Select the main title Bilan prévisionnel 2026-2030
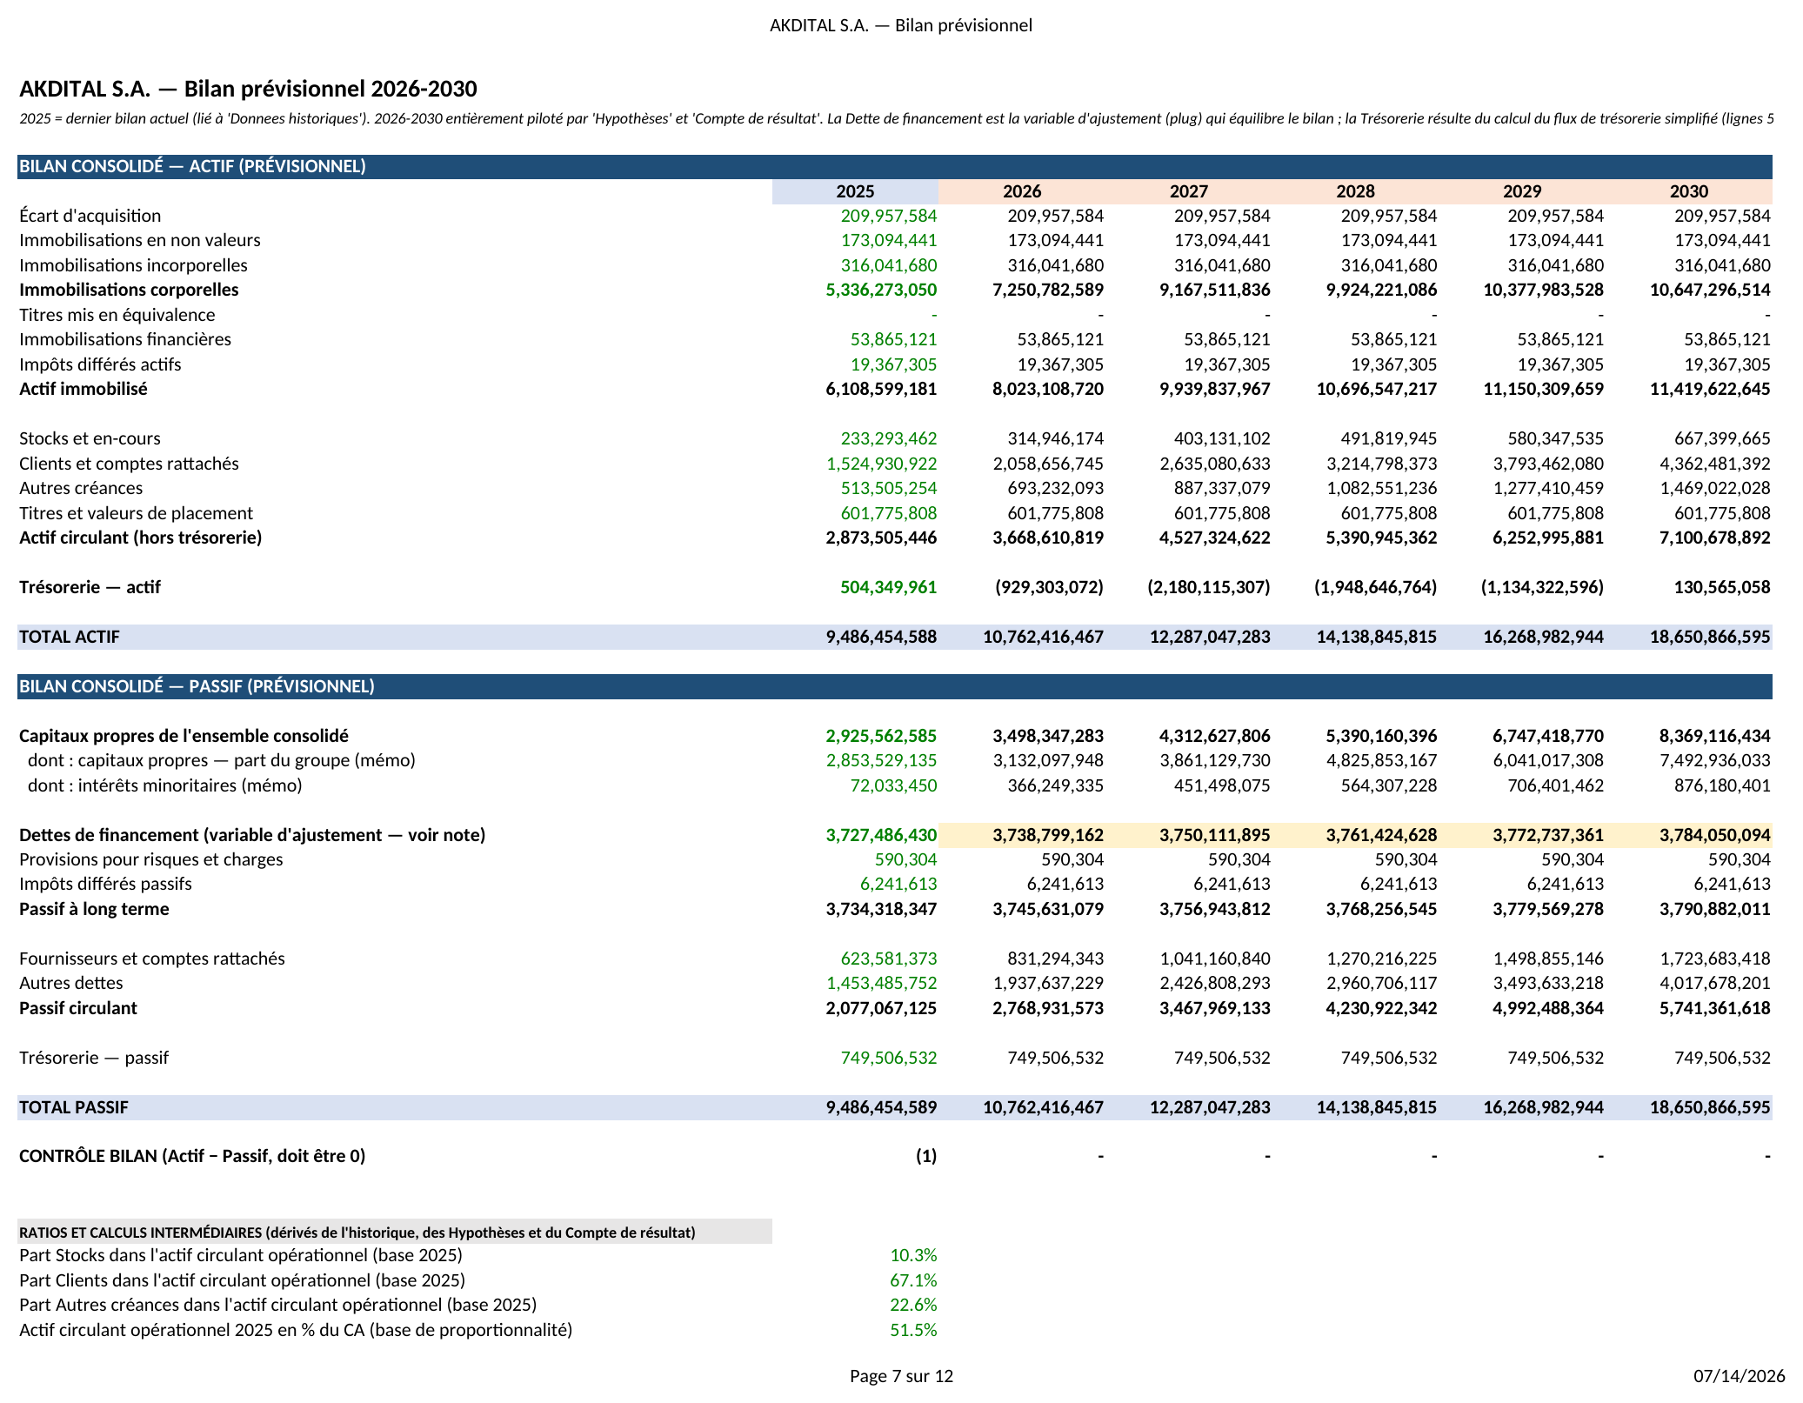The width and height of the screenshot is (1803, 1403). click(x=248, y=89)
